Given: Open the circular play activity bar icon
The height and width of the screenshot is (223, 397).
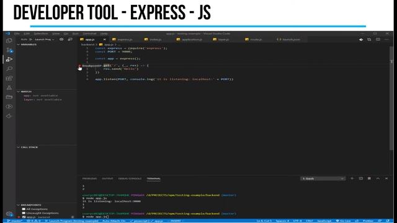Looking at the screenshot, I should point(9,107).
